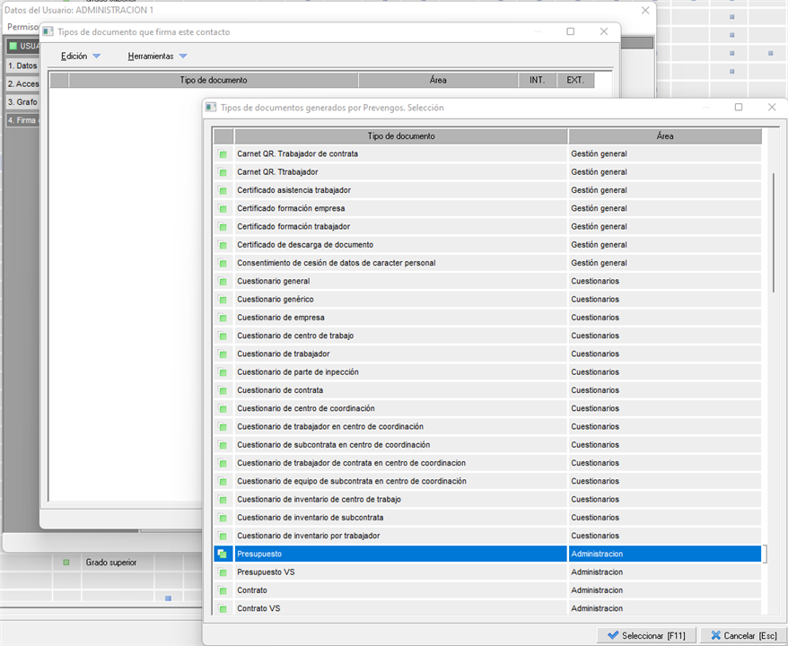Click the icon beside Cuestionario de contrata
This screenshot has width=788, height=646.
tap(223, 391)
